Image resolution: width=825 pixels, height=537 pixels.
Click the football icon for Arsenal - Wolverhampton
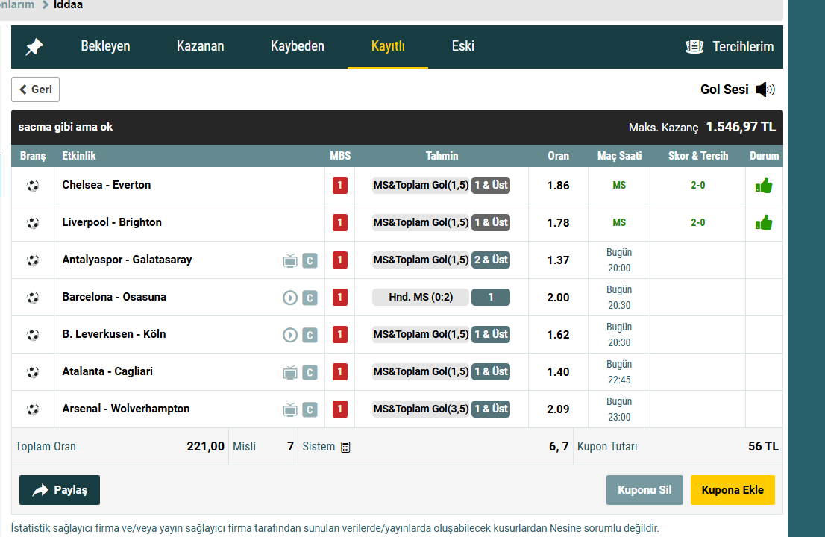(33, 409)
